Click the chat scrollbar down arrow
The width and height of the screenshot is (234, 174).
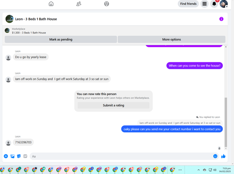point(226,149)
